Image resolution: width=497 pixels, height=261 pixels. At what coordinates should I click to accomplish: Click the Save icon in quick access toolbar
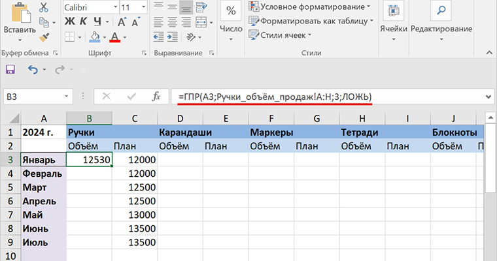point(10,69)
